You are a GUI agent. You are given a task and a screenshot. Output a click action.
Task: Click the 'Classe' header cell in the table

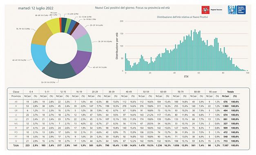point(16,92)
